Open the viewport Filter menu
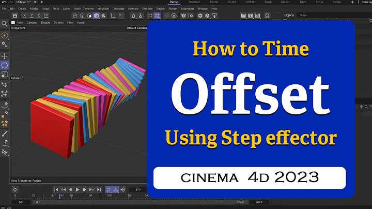 70,23
